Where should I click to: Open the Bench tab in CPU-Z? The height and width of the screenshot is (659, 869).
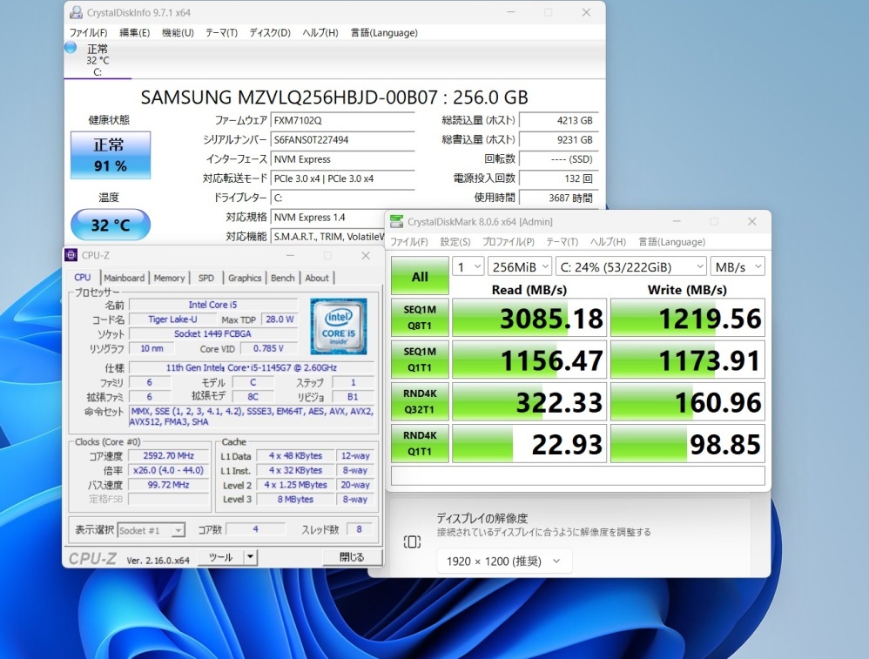click(282, 277)
